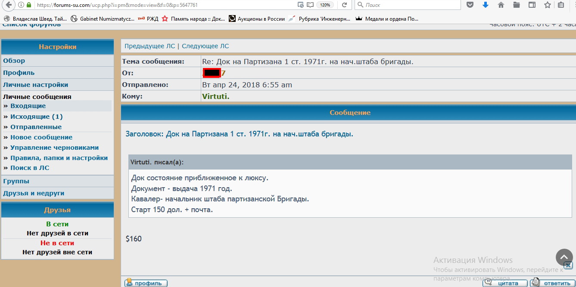This screenshot has width=576, height=287.
Task: Open the Обзор settings tab
Action: pos(14,61)
